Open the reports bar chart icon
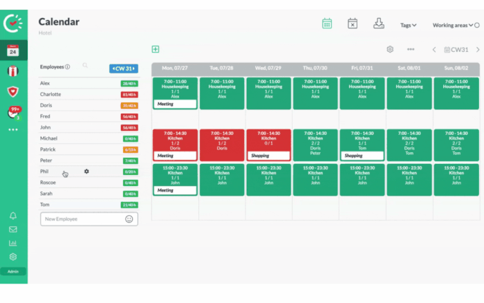This screenshot has height=303, width=484. pos(13,243)
